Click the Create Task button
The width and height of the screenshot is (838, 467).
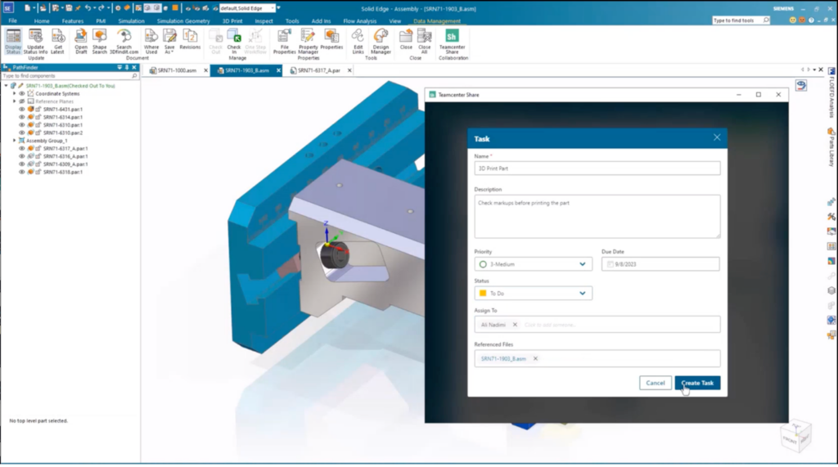click(697, 383)
